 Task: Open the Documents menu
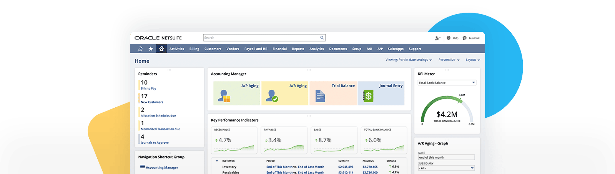338,49
